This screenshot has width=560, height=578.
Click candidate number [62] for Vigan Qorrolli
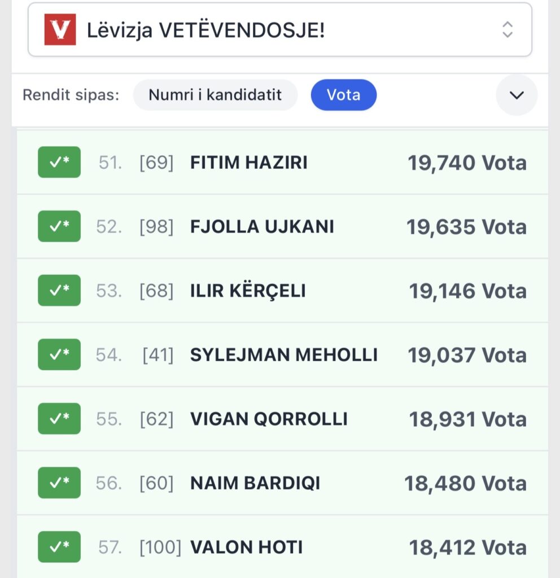pos(156,419)
